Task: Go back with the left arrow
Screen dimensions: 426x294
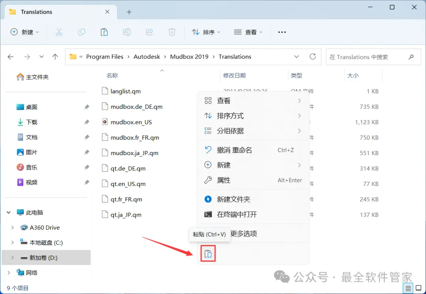Action: click(11, 57)
